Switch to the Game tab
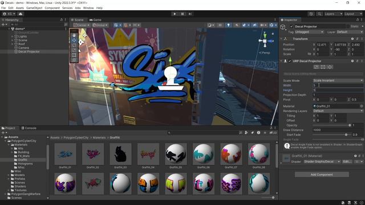The width and height of the screenshot is (365, 205). point(95,20)
